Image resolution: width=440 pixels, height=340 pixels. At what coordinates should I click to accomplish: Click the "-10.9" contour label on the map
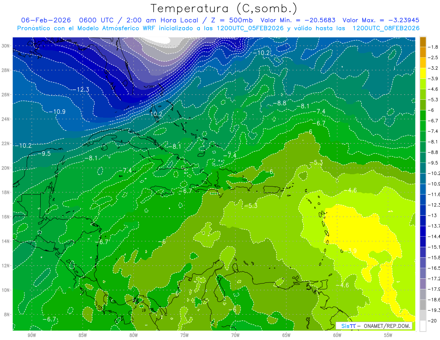56,111
